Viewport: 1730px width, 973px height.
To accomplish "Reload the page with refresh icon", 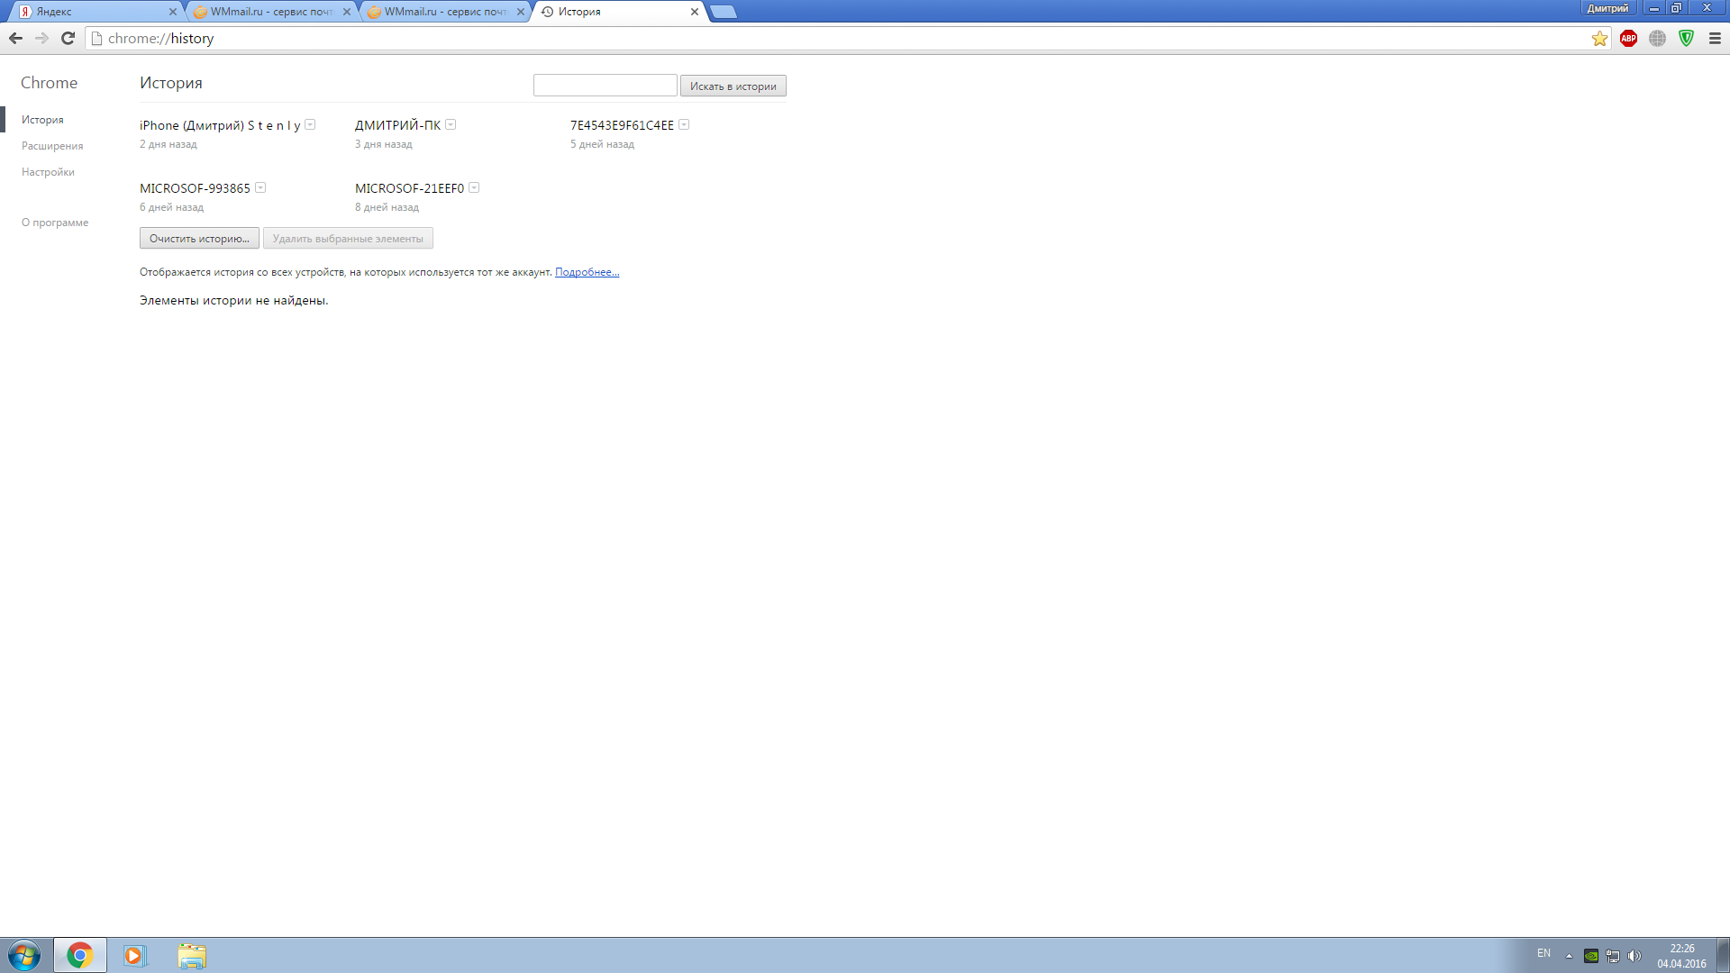I will 68,39.
